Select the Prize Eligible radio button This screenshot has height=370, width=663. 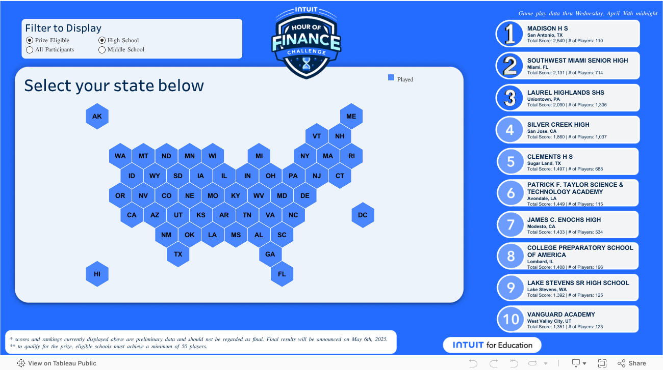click(30, 40)
